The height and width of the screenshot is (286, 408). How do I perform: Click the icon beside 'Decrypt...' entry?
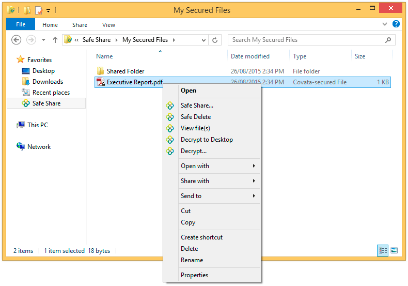click(x=170, y=151)
